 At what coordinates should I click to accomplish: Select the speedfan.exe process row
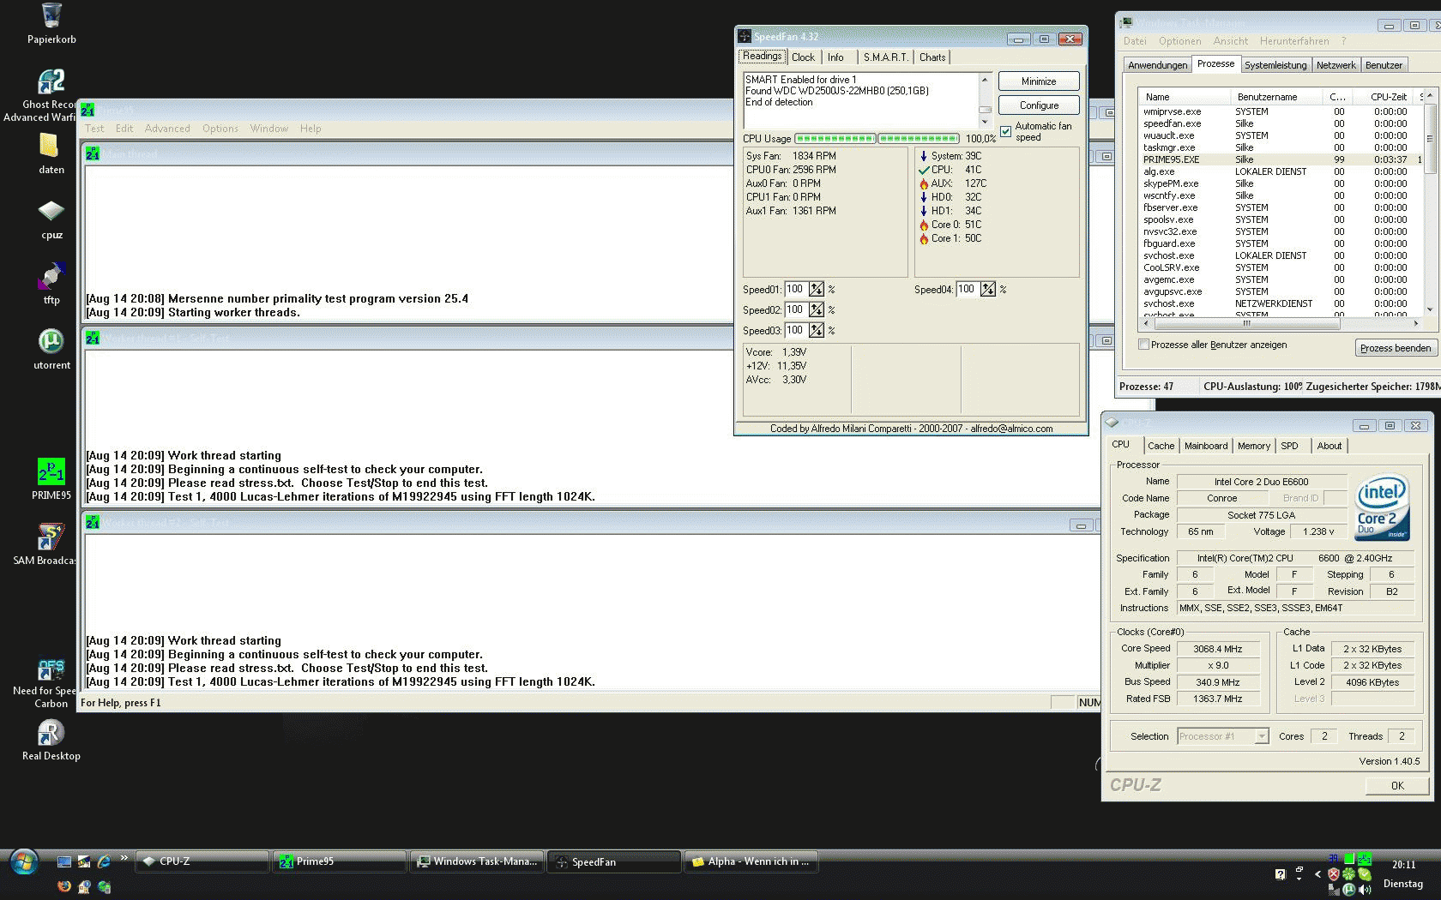click(1281, 123)
